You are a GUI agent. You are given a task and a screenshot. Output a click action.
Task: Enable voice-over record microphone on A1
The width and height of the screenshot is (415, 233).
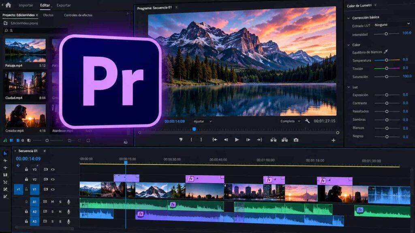point(68,202)
